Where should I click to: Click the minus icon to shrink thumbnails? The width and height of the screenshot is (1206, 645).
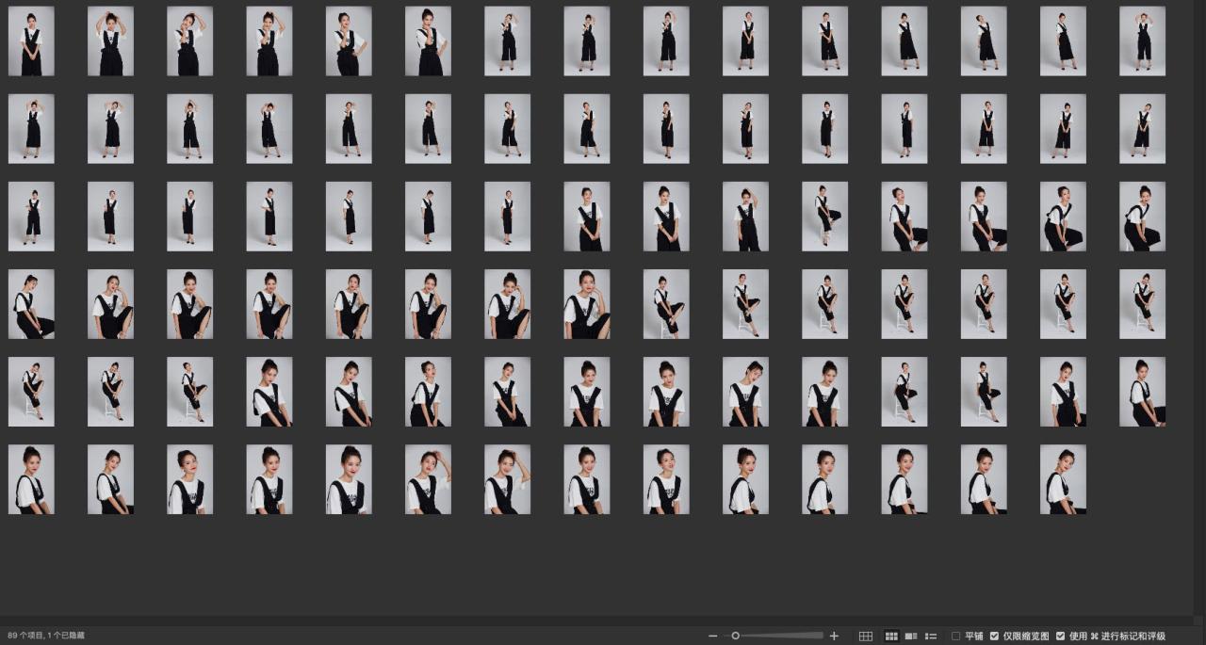pyautogui.click(x=712, y=637)
